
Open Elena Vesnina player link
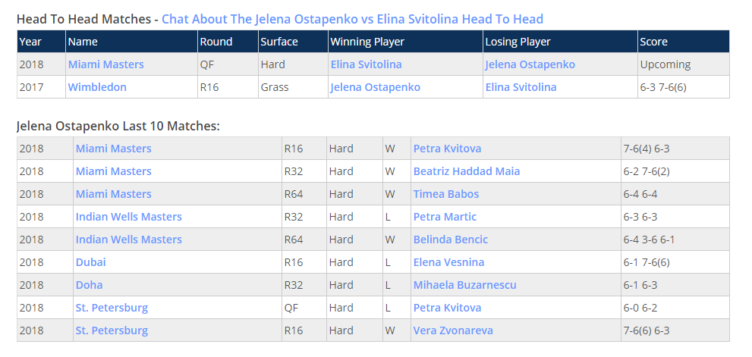click(449, 262)
